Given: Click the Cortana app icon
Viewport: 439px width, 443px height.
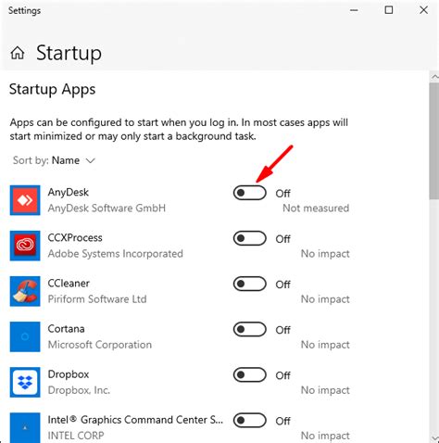Looking at the screenshot, I should pos(25,336).
